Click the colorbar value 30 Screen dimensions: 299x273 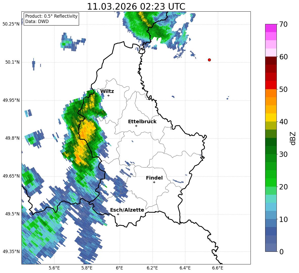point(283,154)
